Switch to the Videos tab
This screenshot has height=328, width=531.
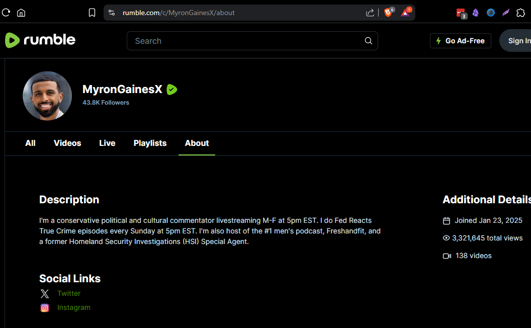point(67,143)
